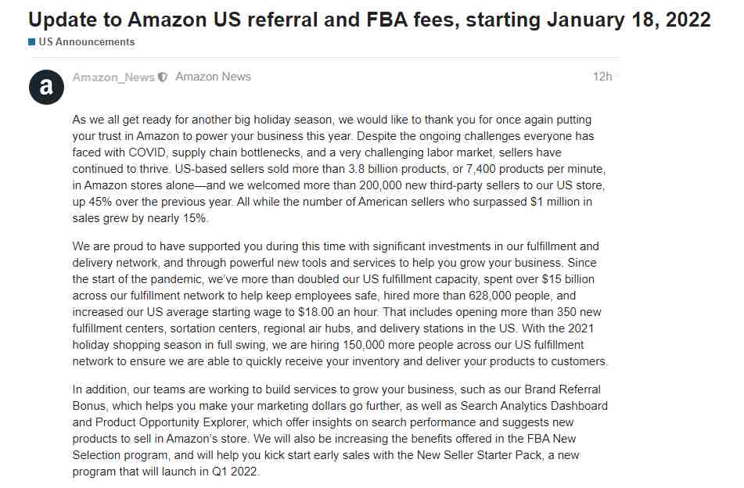Click the 'Brand Referral' text in paragraph three

click(x=562, y=389)
